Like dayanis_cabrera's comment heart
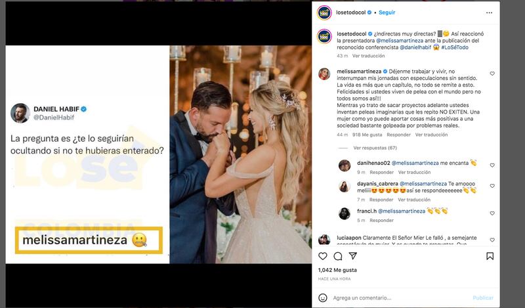The image size is (525, 308). [x=492, y=188]
